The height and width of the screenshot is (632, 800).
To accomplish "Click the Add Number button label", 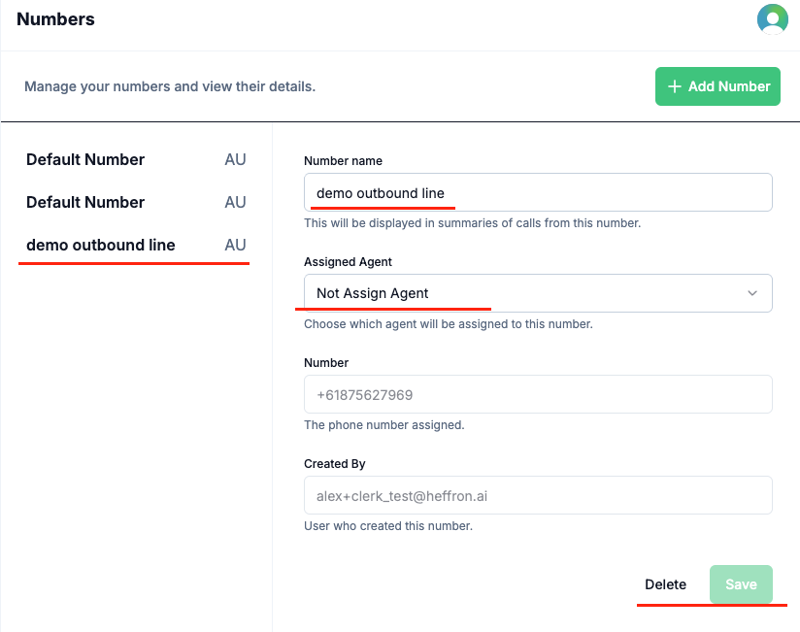I will 729,86.
